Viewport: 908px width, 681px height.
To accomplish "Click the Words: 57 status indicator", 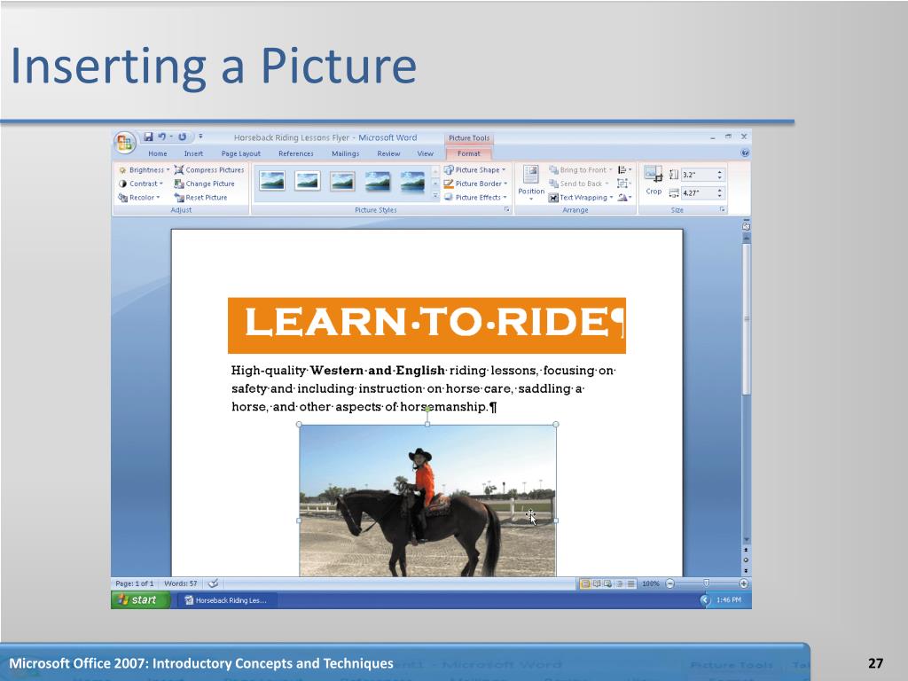I will pyautogui.click(x=180, y=583).
